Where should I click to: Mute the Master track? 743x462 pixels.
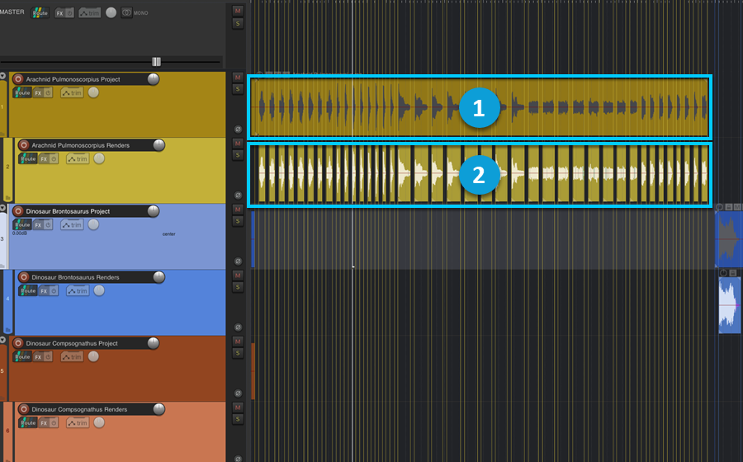238,11
